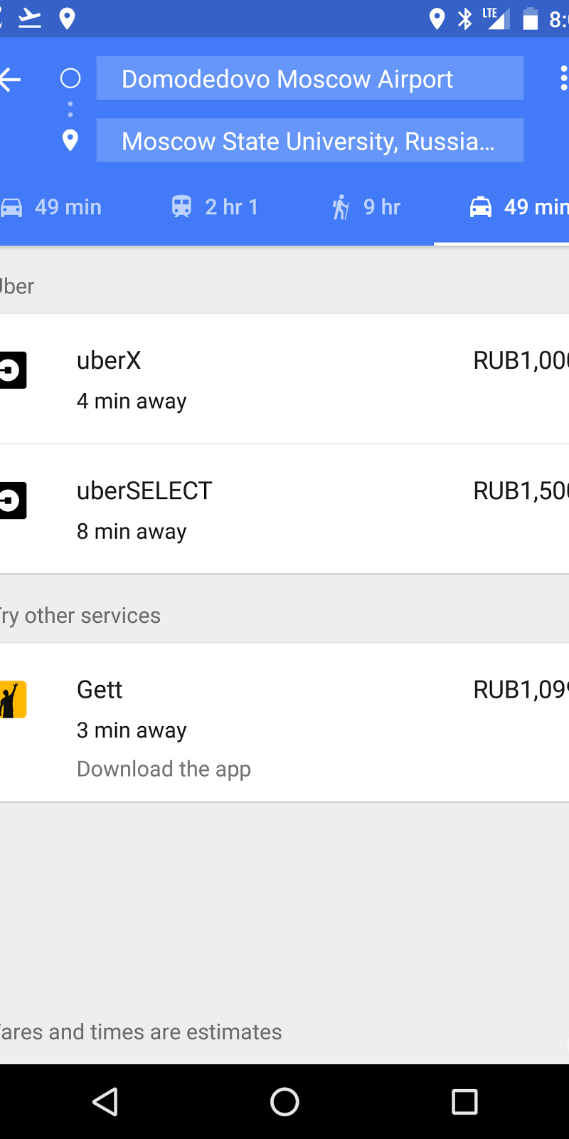Image resolution: width=569 pixels, height=1139 pixels.
Task: Tap the origin circle icon
Action: 70,78
